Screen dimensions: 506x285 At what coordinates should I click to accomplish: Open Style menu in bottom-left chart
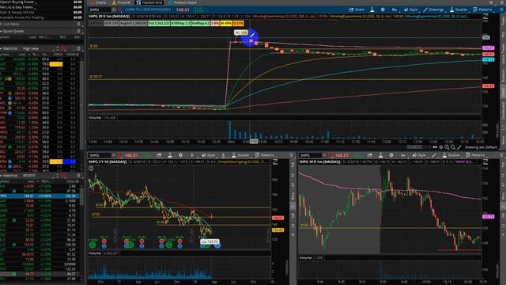click(x=209, y=155)
